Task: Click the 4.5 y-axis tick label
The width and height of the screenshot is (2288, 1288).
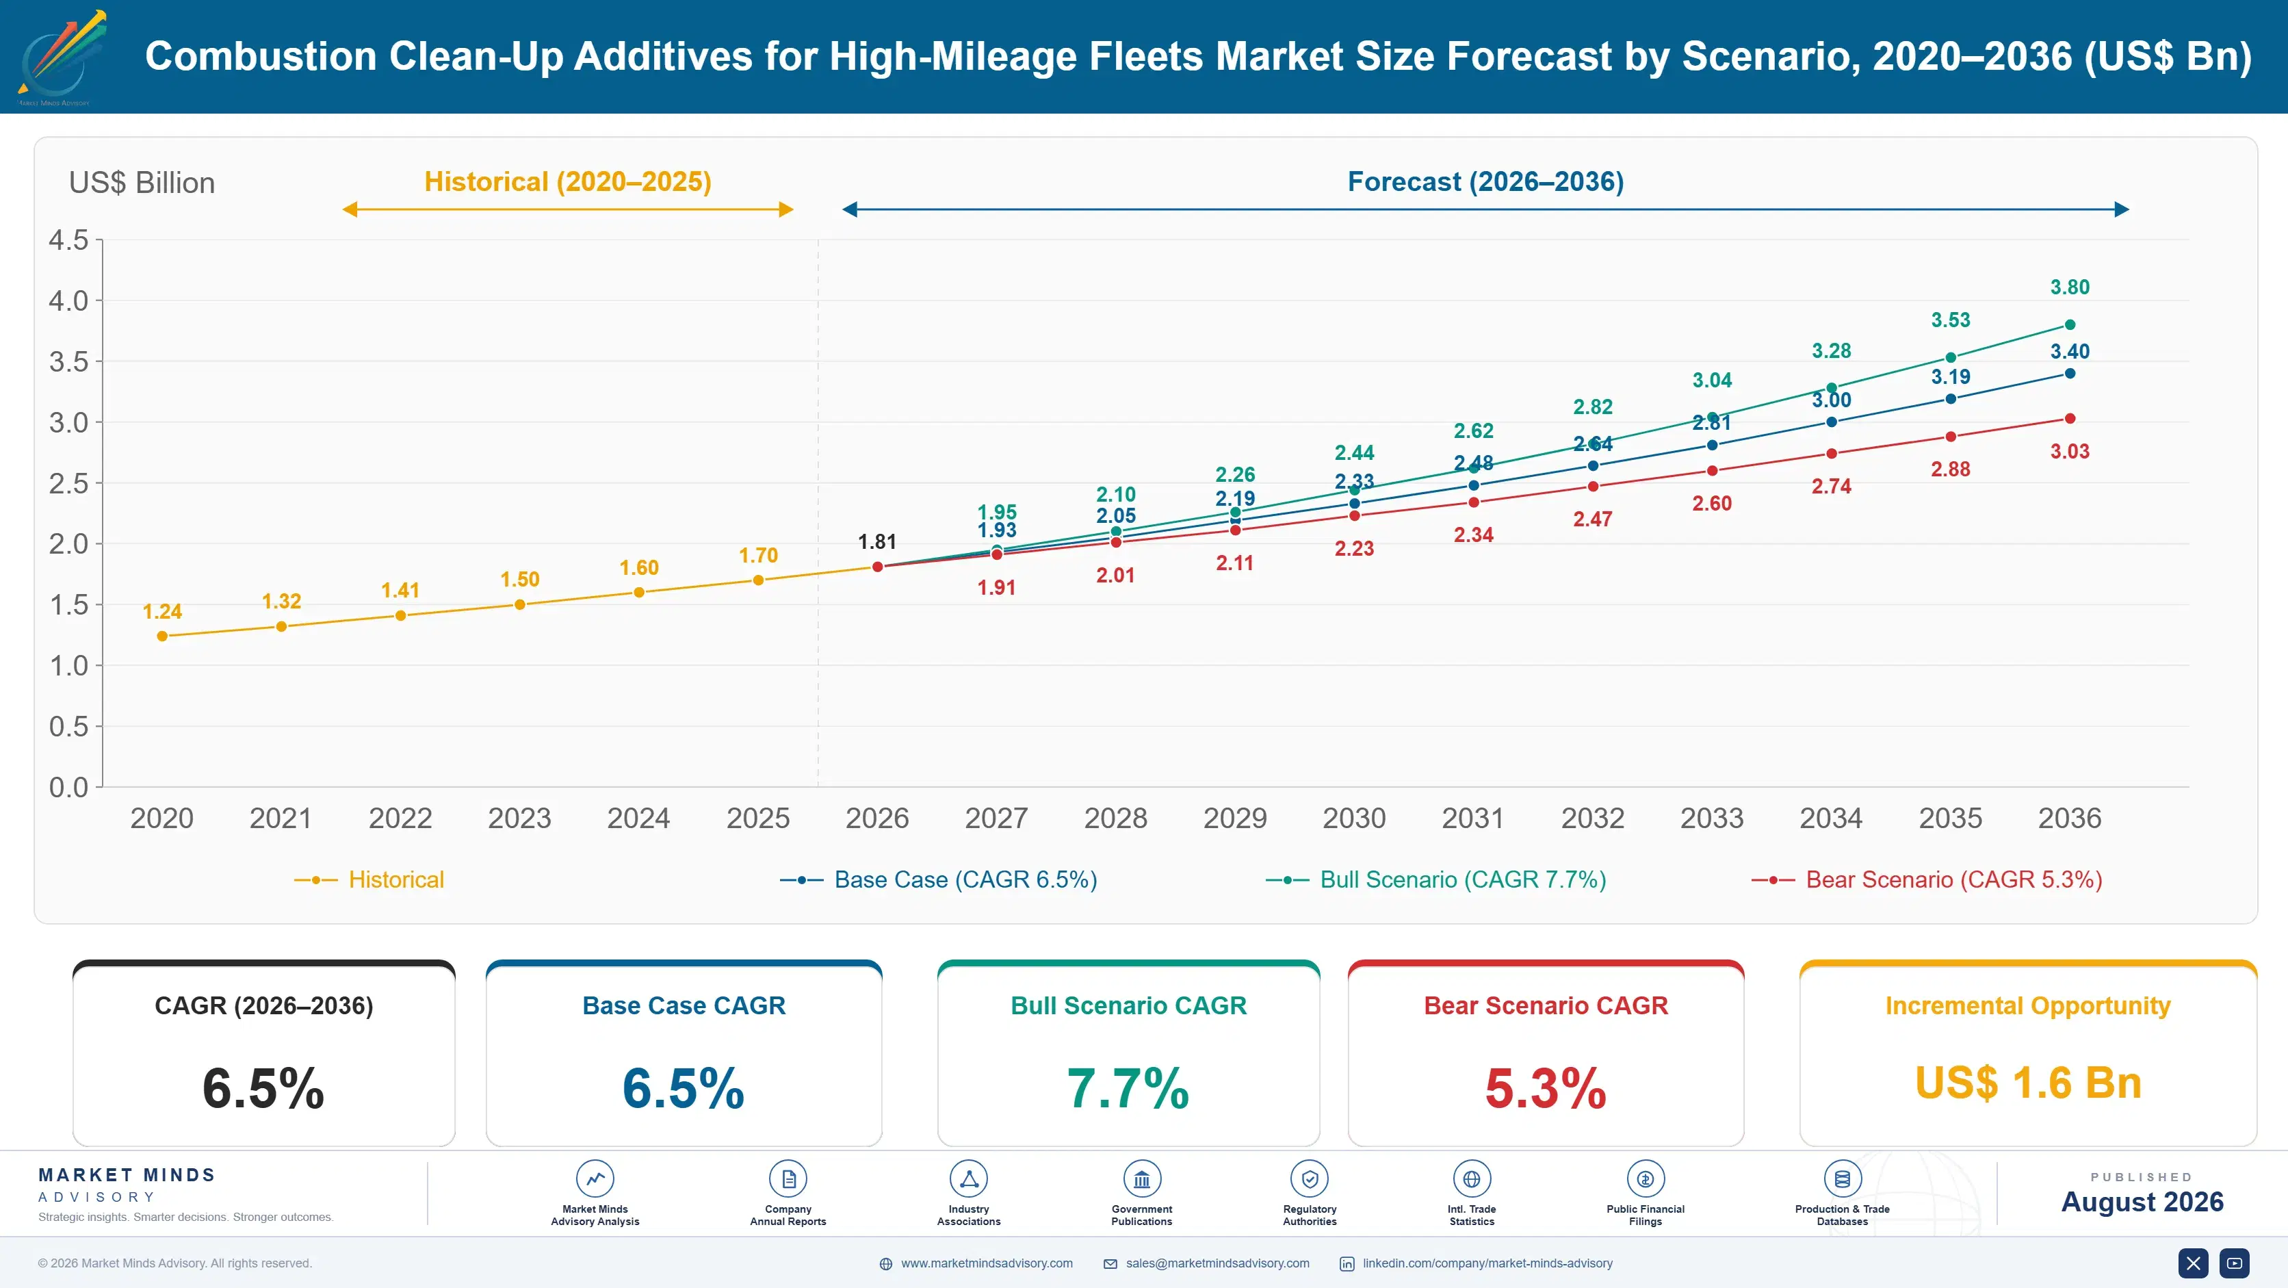Action: click(68, 240)
